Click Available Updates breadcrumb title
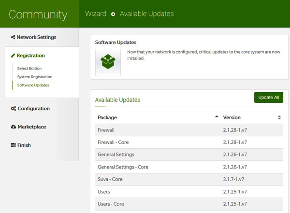Image resolution: width=290 pixels, height=213 pixels. point(146,14)
